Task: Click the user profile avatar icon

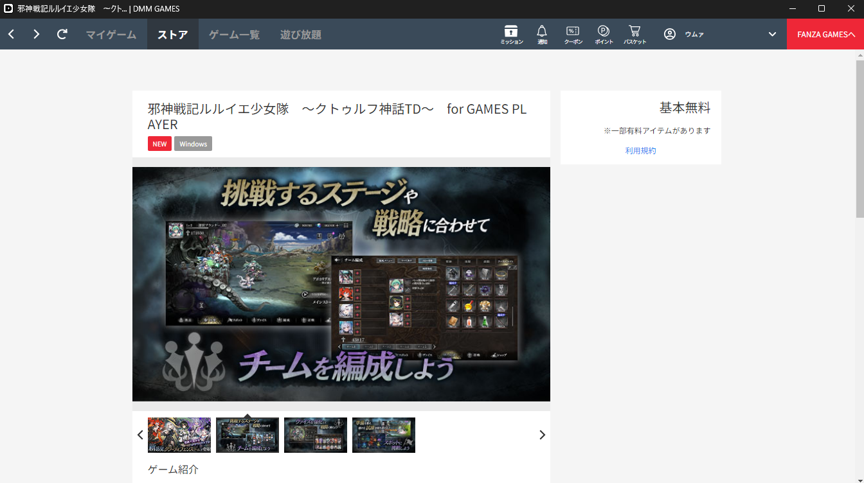Action: 670,34
